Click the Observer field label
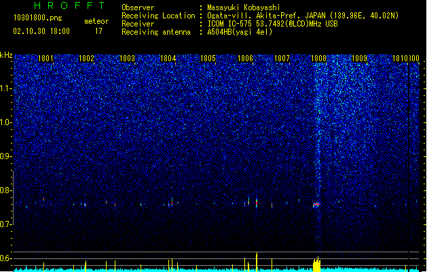Screen dimensions: 427x272 (138, 7)
